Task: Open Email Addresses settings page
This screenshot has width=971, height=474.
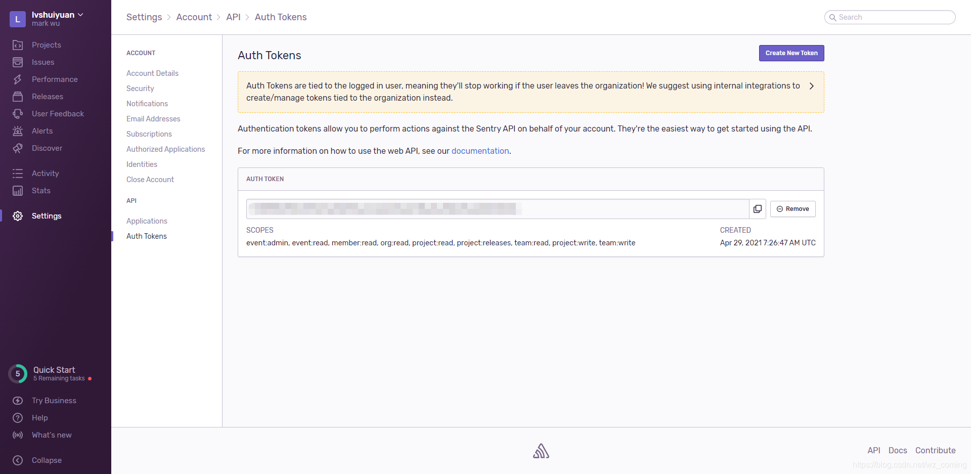Action: [153, 119]
